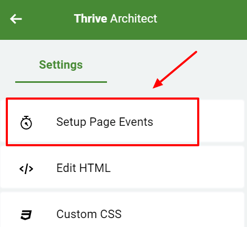The image size is (247, 227).
Task: Click the Thrive Architect header title
Action: 115,18
